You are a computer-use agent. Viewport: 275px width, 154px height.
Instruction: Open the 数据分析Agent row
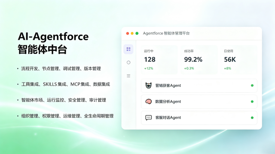199,102
